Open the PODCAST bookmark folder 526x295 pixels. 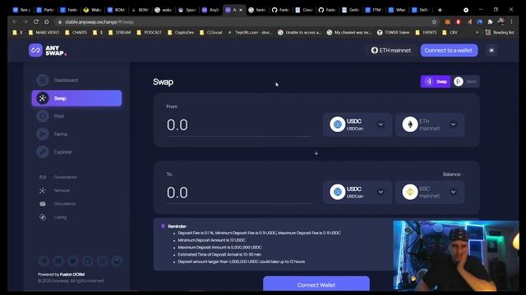(x=150, y=33)
